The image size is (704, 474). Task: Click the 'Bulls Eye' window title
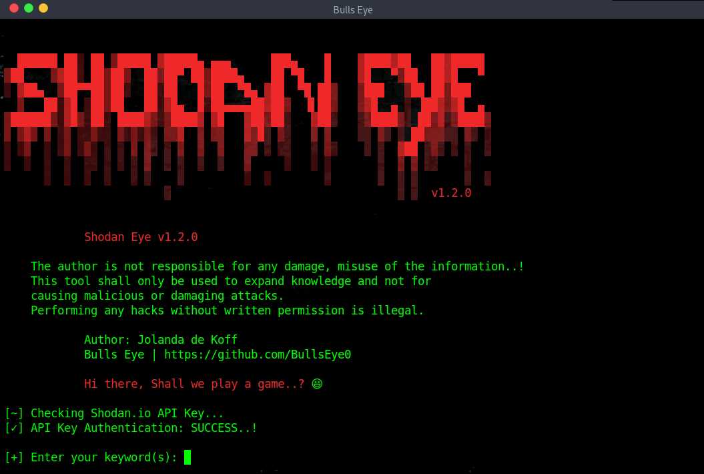(352, 9)
